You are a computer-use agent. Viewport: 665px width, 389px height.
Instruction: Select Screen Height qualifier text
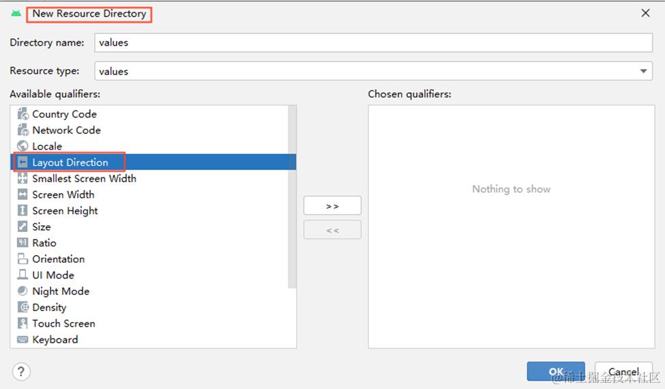point(65,211)
